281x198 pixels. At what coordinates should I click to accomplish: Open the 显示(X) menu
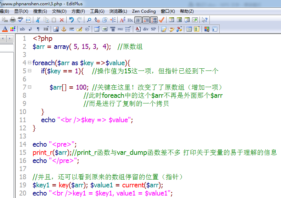coord(21,11)
